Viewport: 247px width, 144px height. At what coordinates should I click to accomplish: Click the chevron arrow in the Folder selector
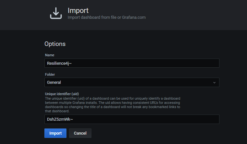click(214, 83)
